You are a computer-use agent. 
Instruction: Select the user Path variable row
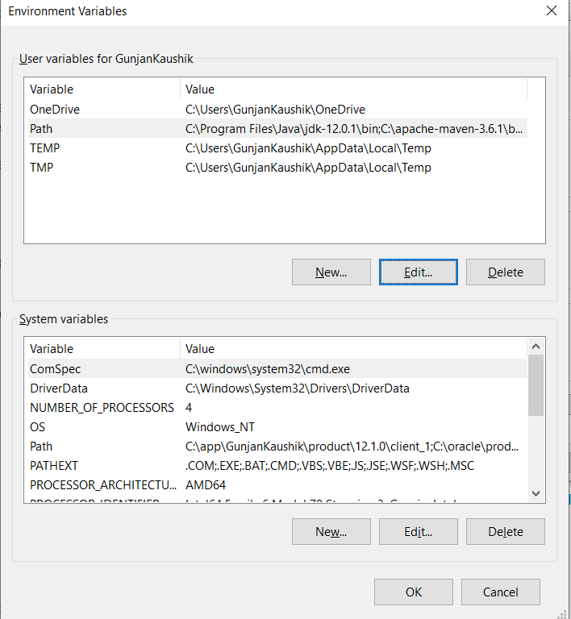click(x=41, y=129)
